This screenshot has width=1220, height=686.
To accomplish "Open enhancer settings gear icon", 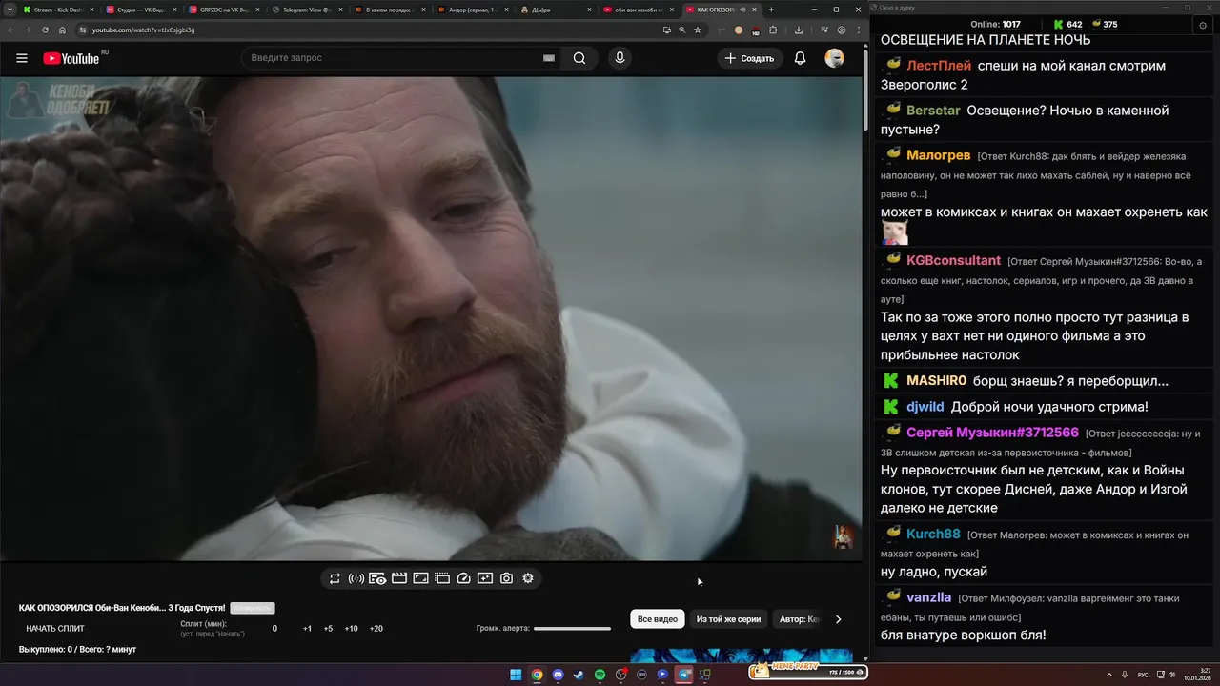I will pos(528,578).
